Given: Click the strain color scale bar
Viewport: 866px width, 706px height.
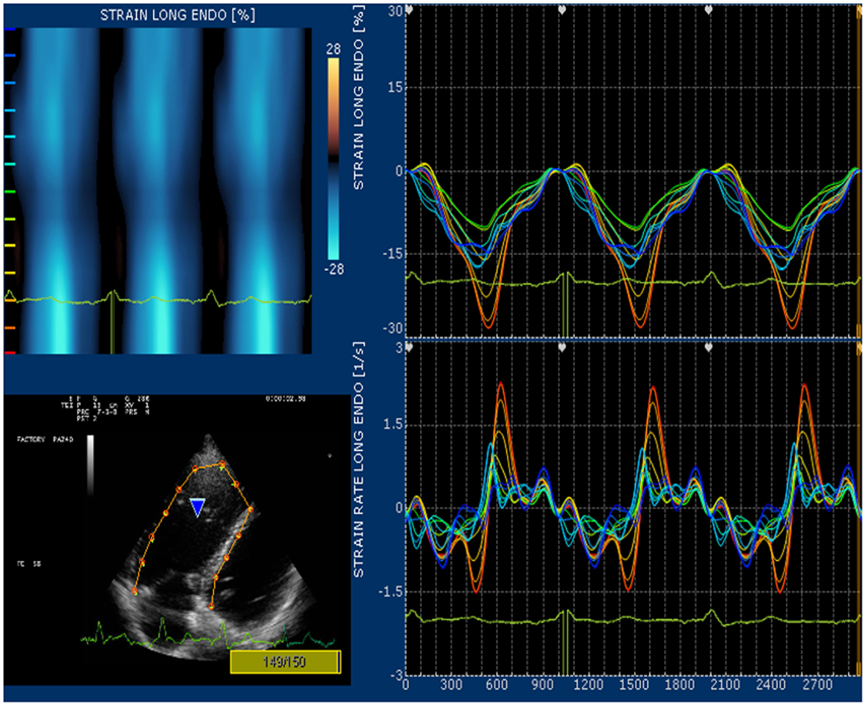Looking at the screenshot, I should pyautogui.click(x=333, y=159).
